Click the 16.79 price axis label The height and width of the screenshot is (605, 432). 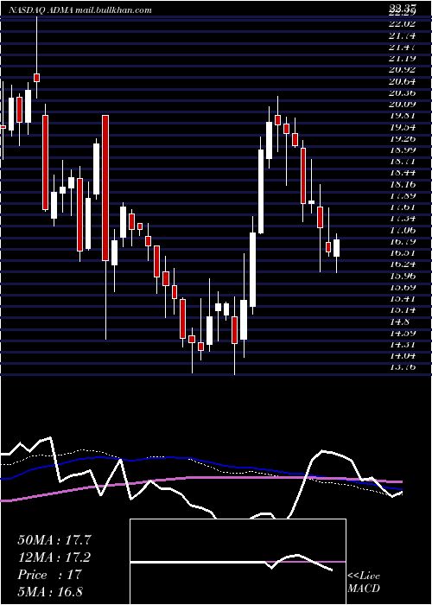(x=403, y=241)
